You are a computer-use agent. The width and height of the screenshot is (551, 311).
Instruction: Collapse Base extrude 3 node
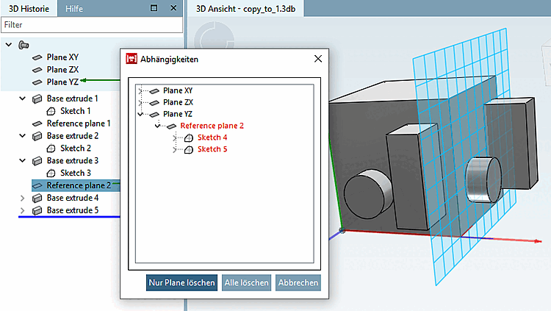(x=23, y=160)
